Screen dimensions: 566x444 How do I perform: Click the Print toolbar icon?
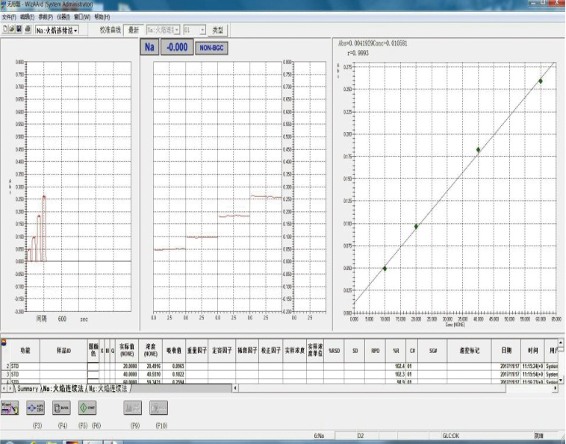27,30
